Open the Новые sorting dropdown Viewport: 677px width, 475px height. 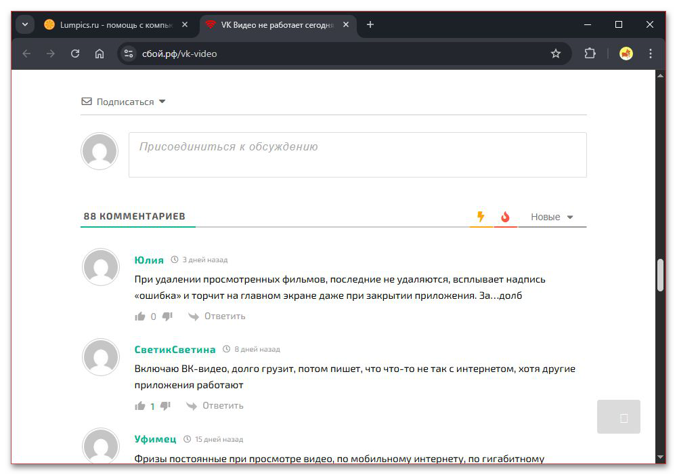[x=552, y=217]
